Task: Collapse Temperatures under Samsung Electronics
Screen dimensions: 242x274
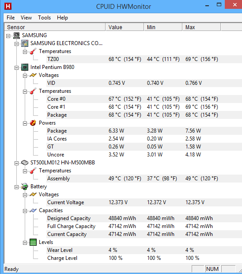Action: (x=25, y=52)
